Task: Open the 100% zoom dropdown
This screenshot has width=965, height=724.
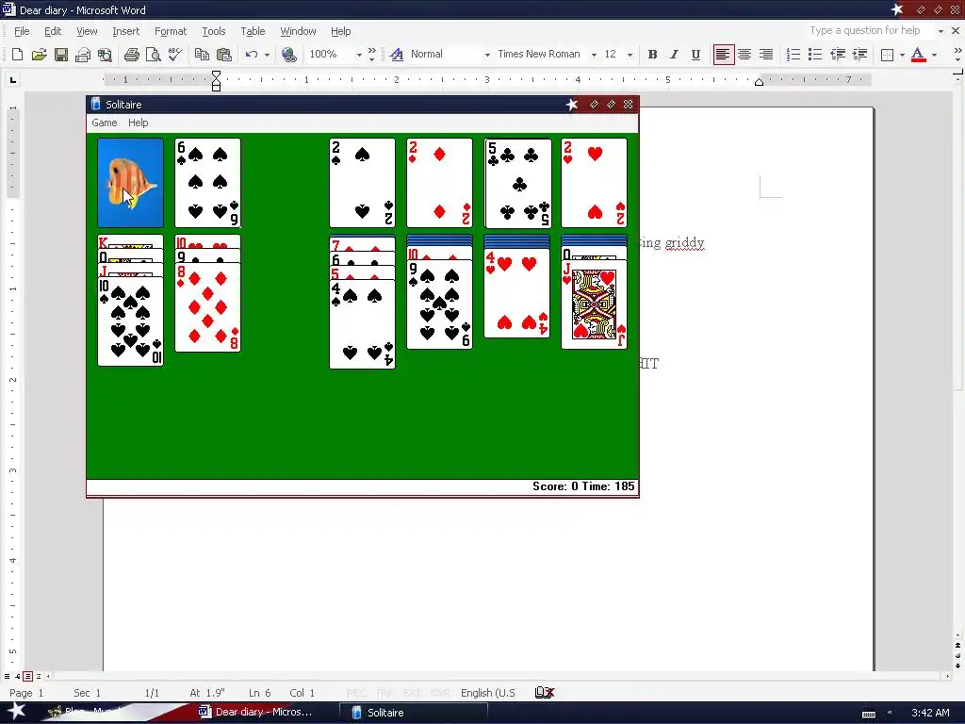Action: 359,55
